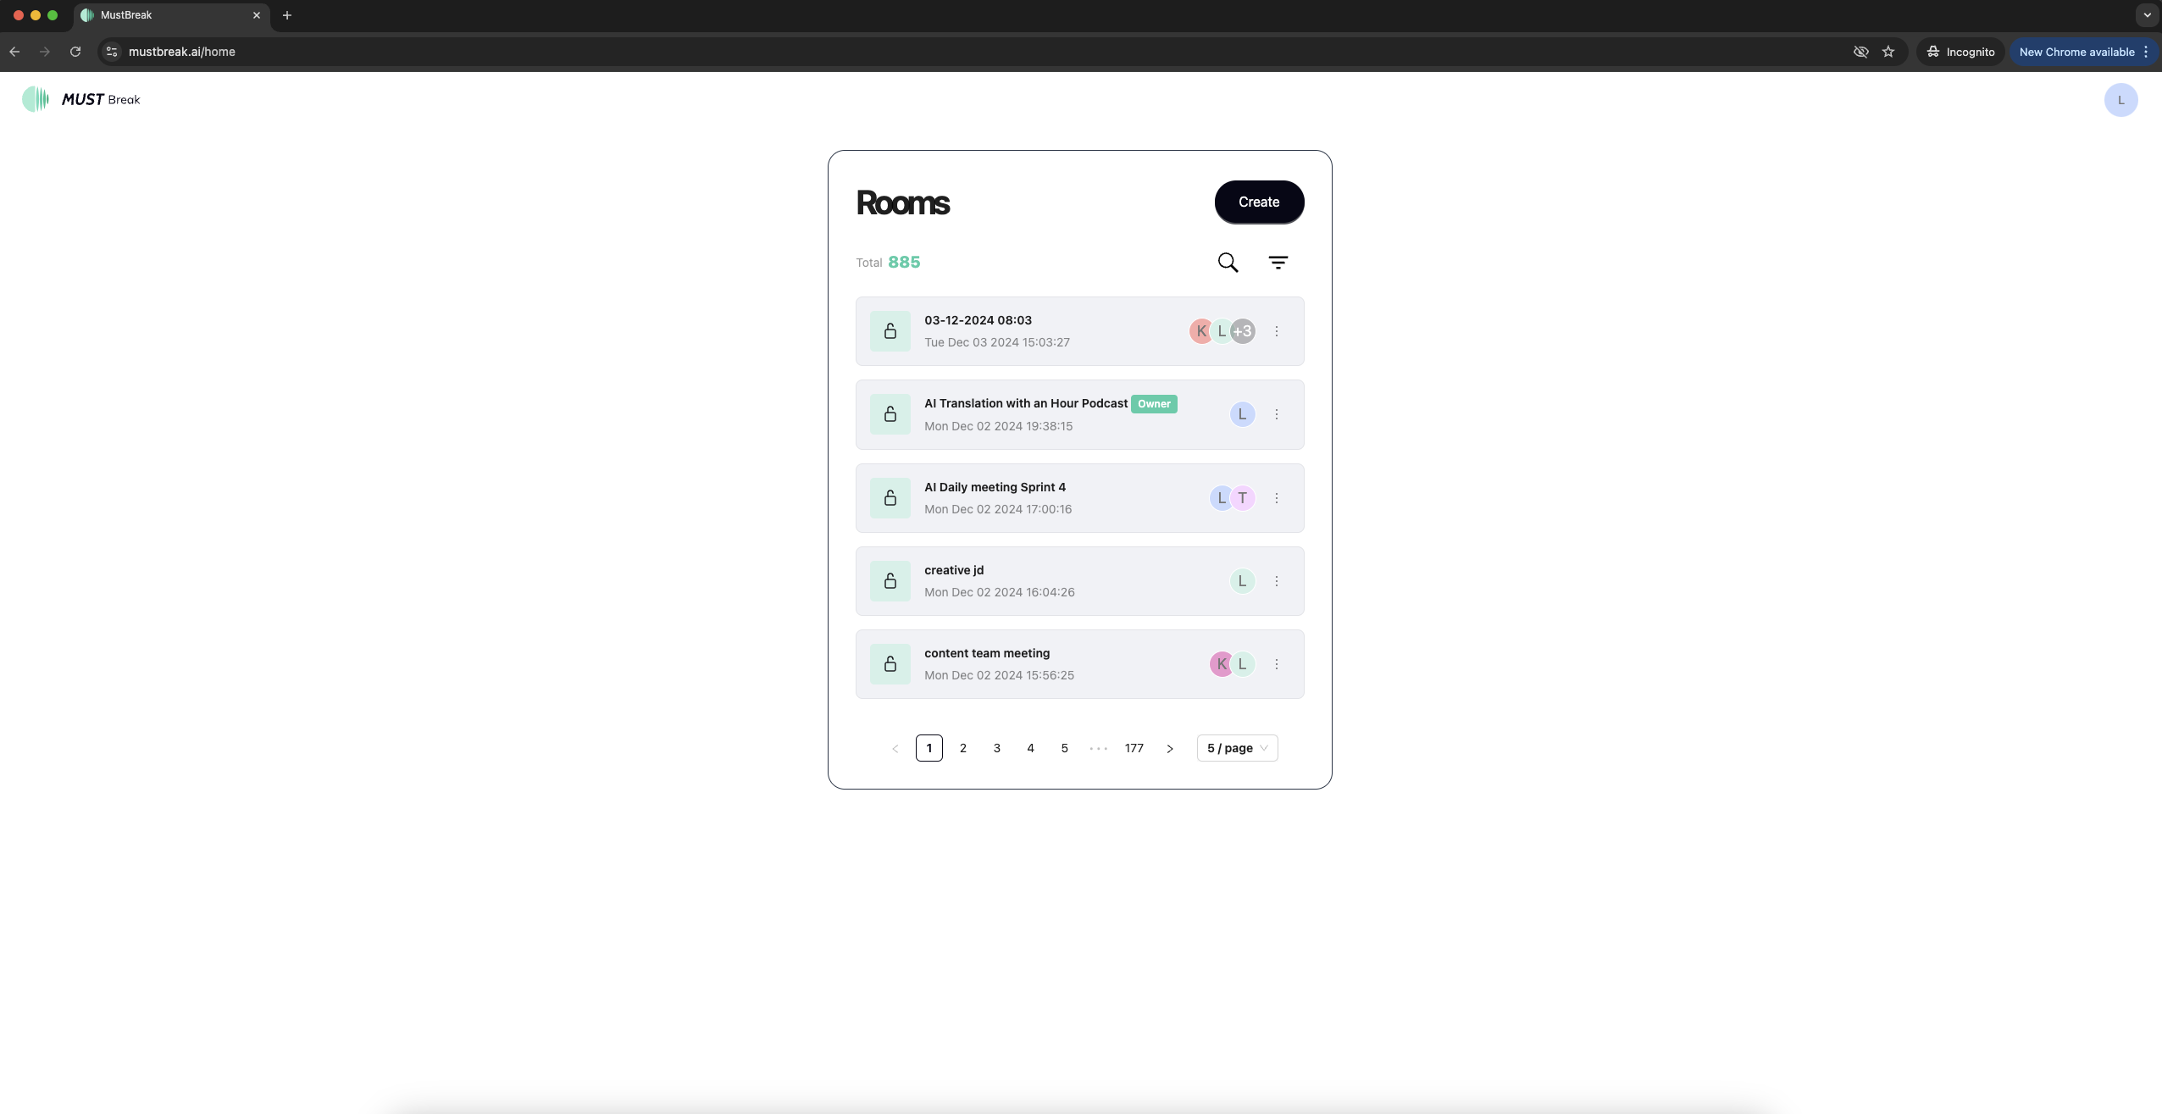2162x1114 pixels.
Task: Click the MUST Break logo
Action: (x=81, y=100)
